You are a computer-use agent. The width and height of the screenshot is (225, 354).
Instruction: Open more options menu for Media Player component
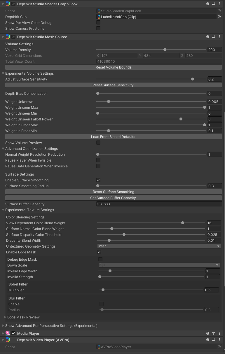coord(219,333)
